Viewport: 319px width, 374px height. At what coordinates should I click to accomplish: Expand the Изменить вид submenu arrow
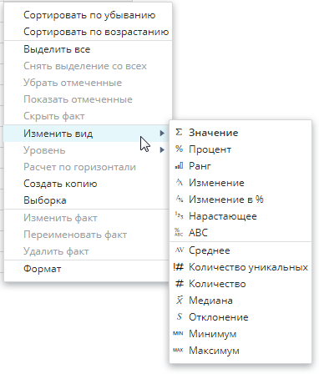(x=162, y=134)
